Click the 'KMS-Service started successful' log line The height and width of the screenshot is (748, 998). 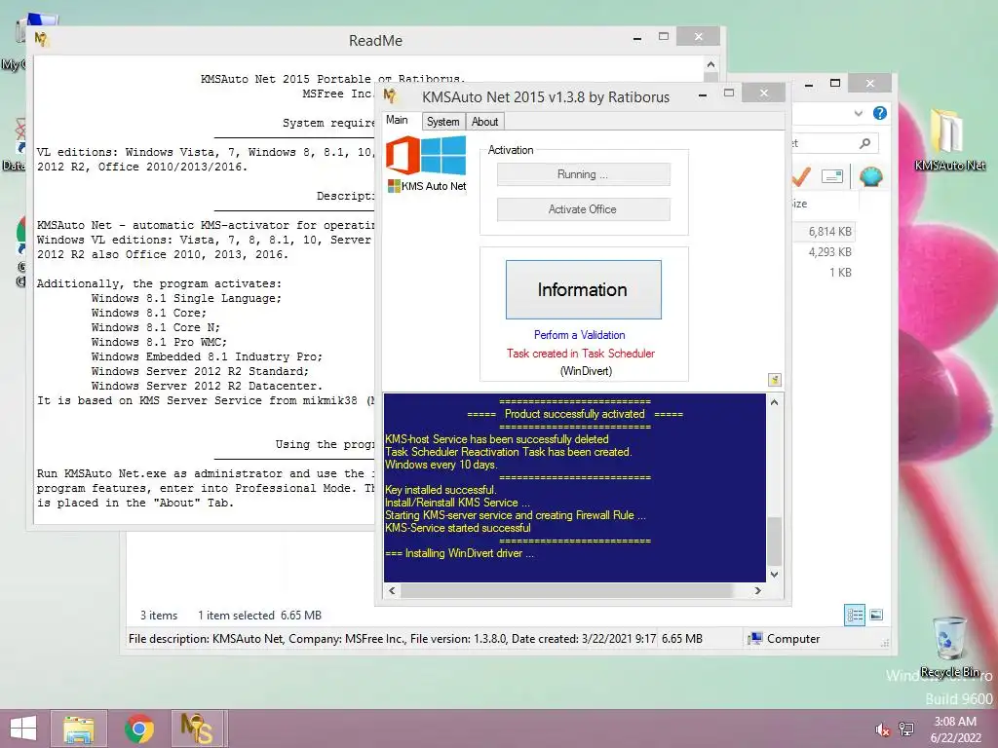pos(458,528)
